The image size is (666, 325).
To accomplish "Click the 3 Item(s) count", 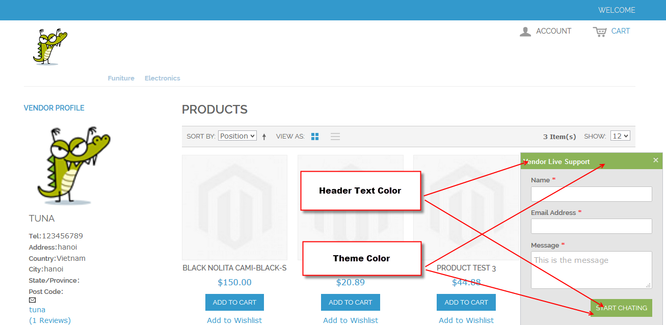I will pyautogui.click(x=560, y=137).
